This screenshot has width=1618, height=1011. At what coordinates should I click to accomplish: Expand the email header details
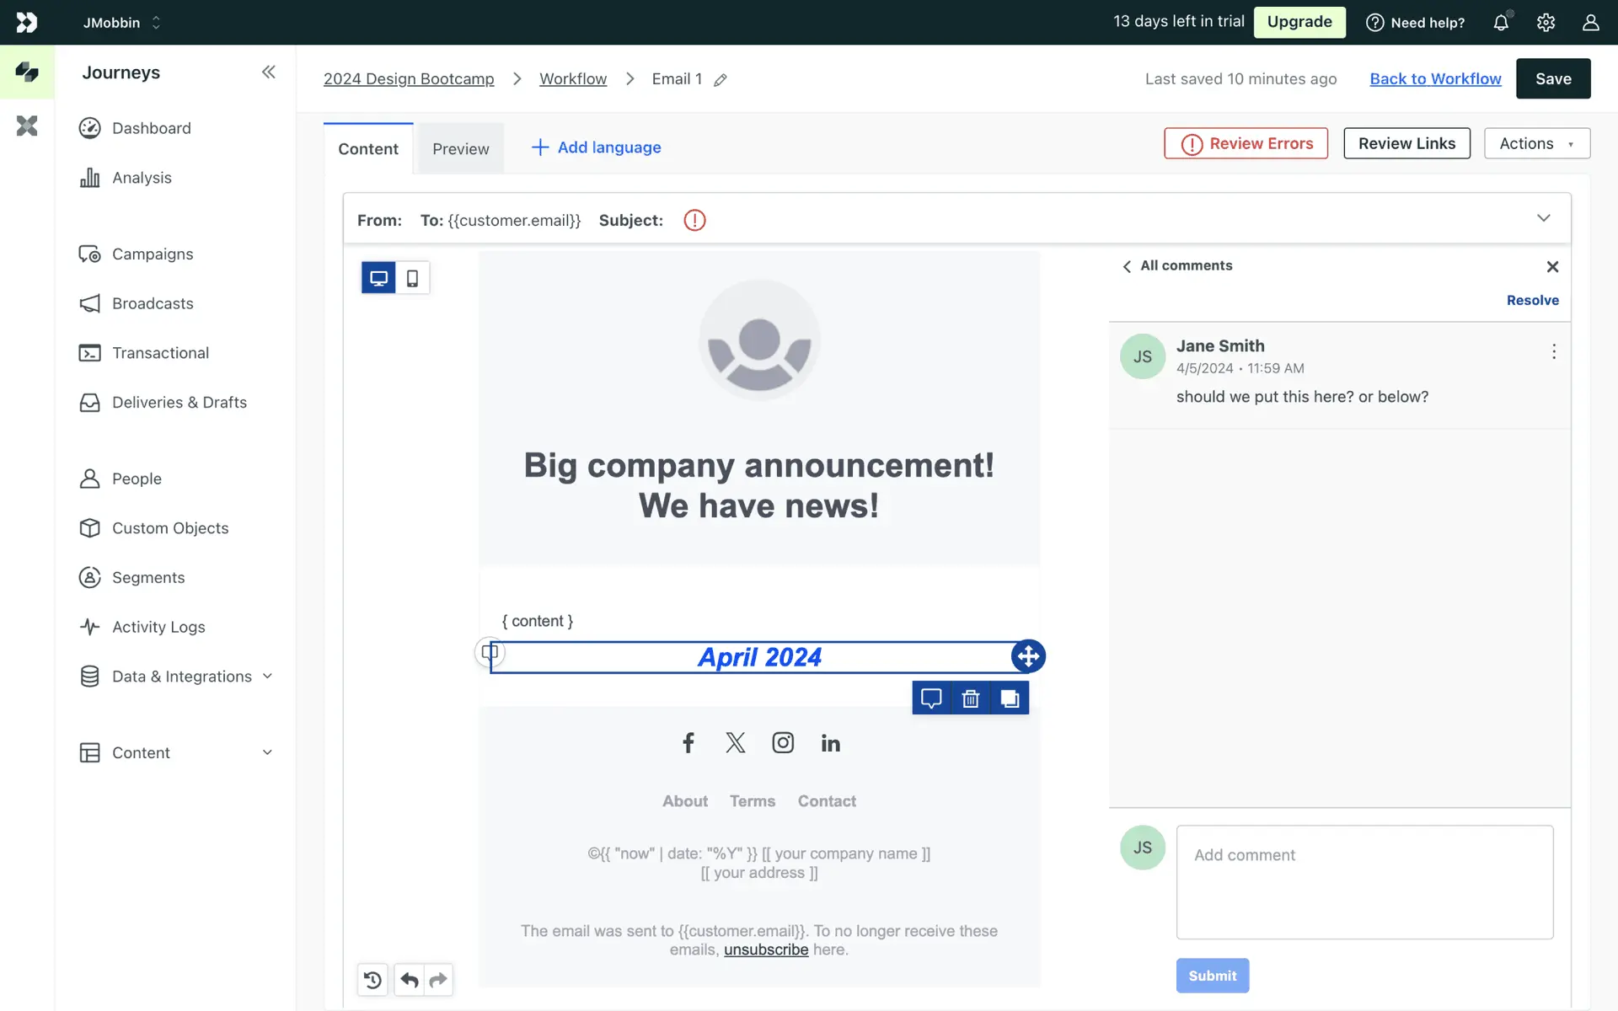(x=1544, y=217)
